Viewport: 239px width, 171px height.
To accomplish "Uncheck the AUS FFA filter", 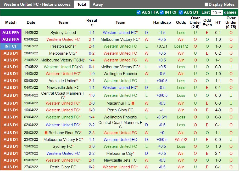I will pyautogui.click(x=138, y=12).
